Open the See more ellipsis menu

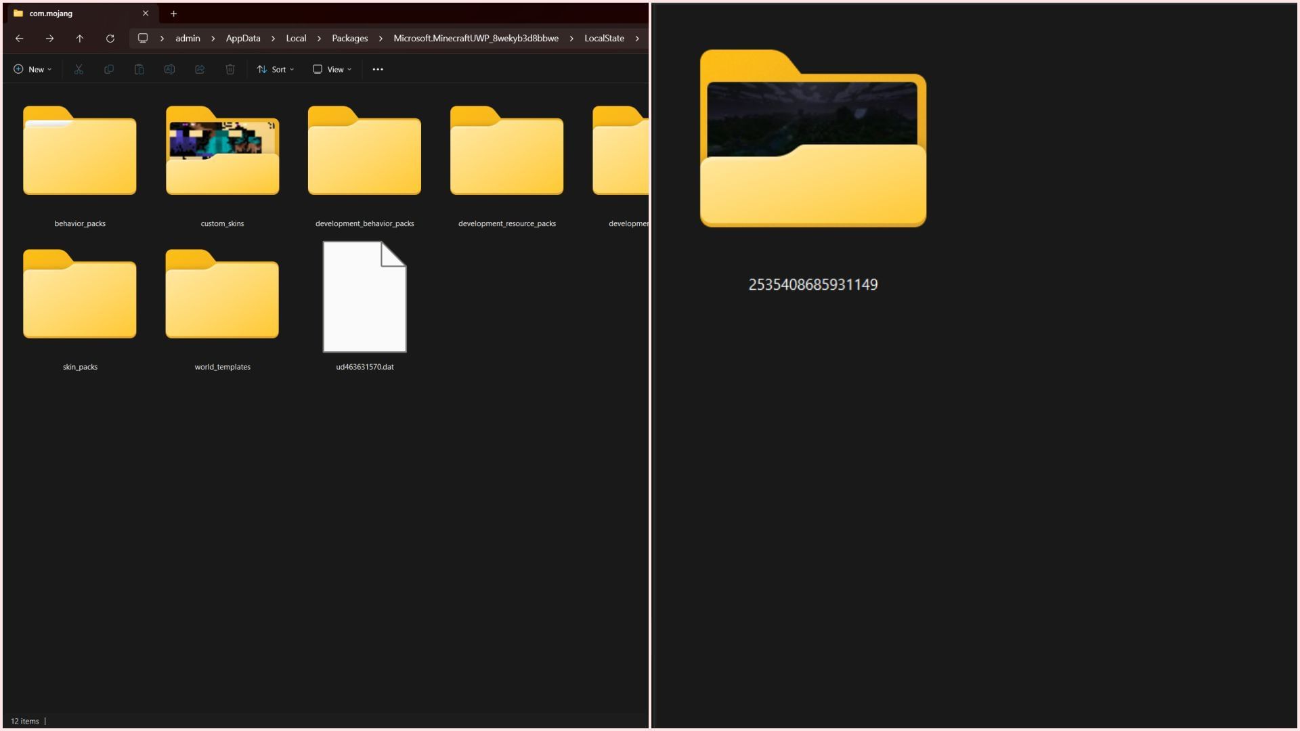click(378, 69)
